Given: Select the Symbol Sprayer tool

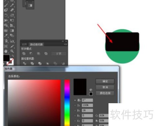Looking at the screenshot, I should (6, 41).
